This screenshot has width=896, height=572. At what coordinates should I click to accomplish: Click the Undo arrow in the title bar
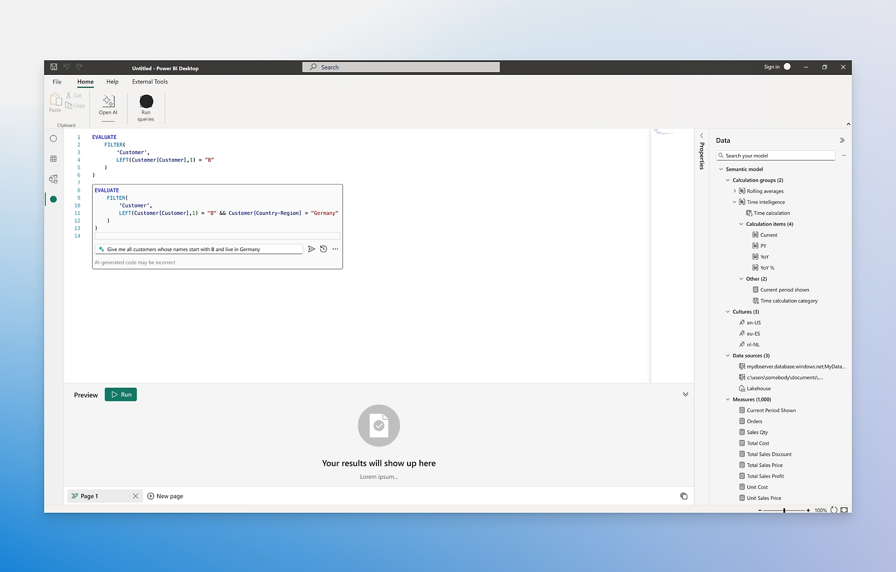tap(66, 67)
